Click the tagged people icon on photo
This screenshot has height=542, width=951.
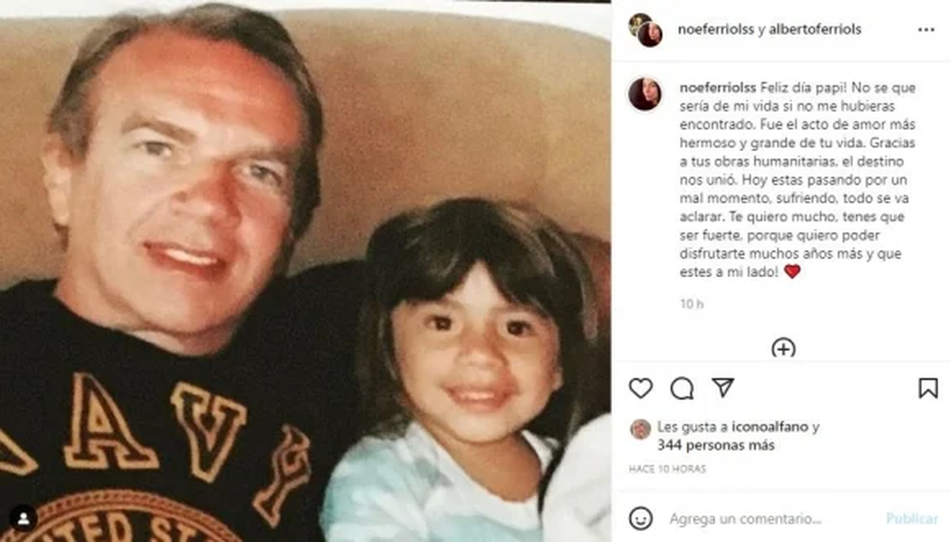(23, 518)
